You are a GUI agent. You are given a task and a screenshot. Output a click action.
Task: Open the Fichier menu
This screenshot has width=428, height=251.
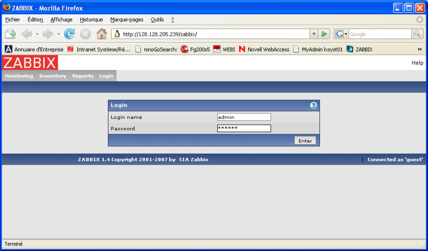12,20
